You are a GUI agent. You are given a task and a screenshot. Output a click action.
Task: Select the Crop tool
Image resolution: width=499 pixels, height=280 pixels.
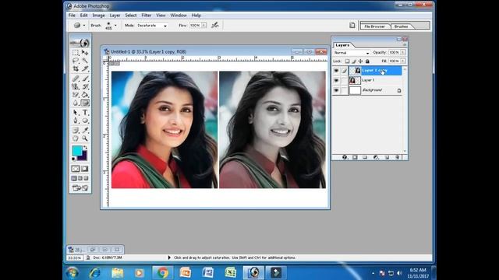[x=76, y=68]
